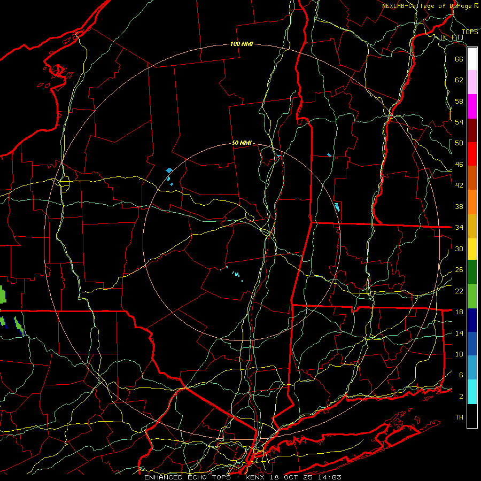Click the legend value '34'
This screenshot has width=481, height=481.
pyautogui.click(x=459, y=228)
